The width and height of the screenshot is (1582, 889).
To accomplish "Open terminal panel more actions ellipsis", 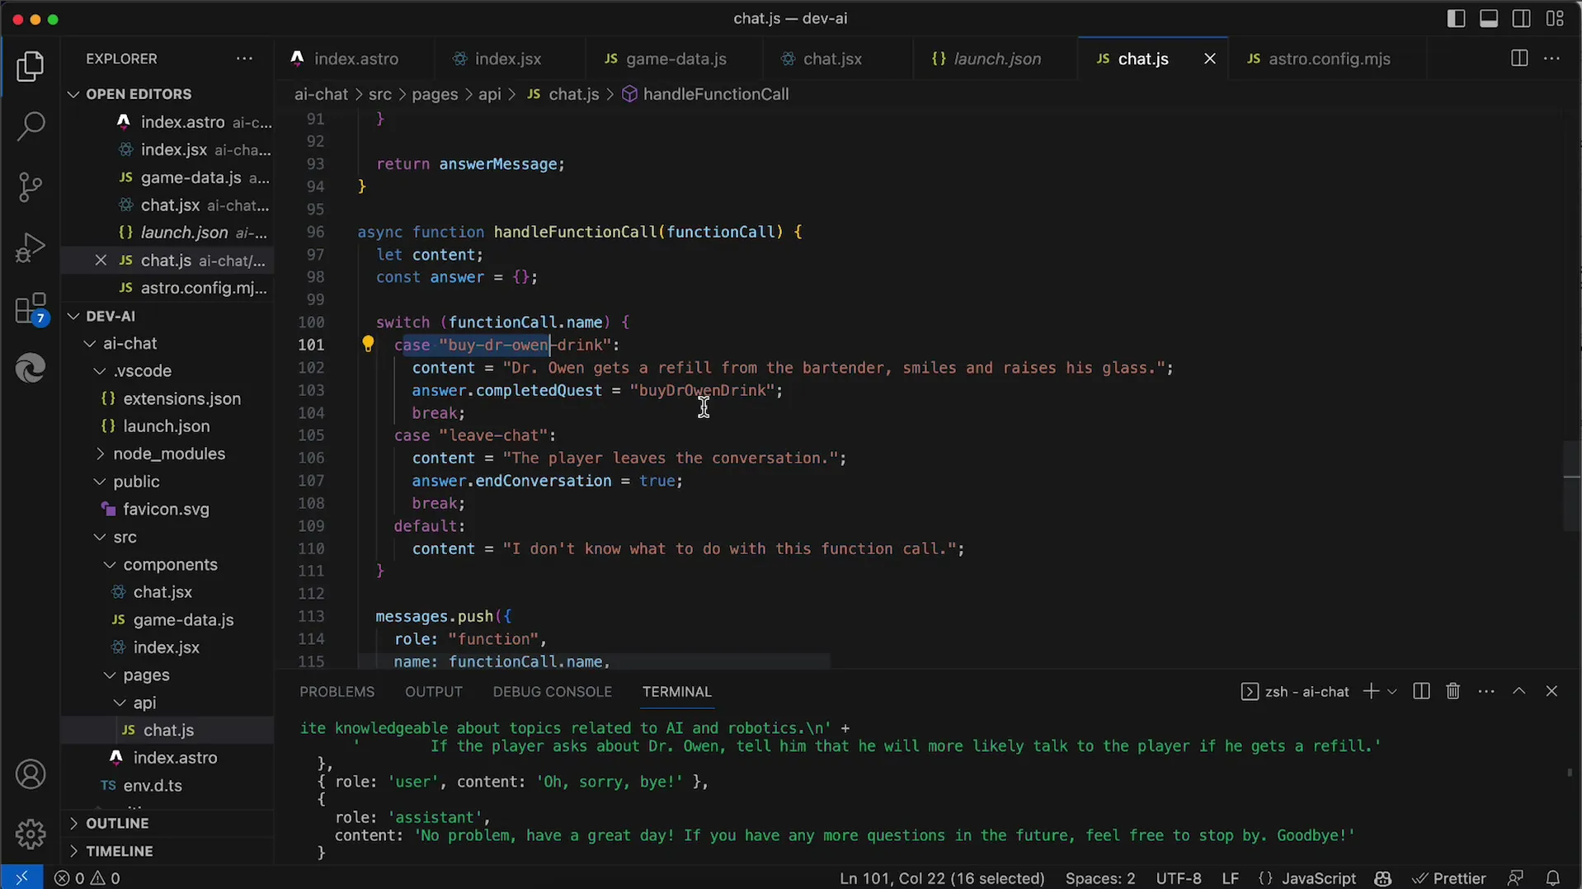I will 1486,691.
